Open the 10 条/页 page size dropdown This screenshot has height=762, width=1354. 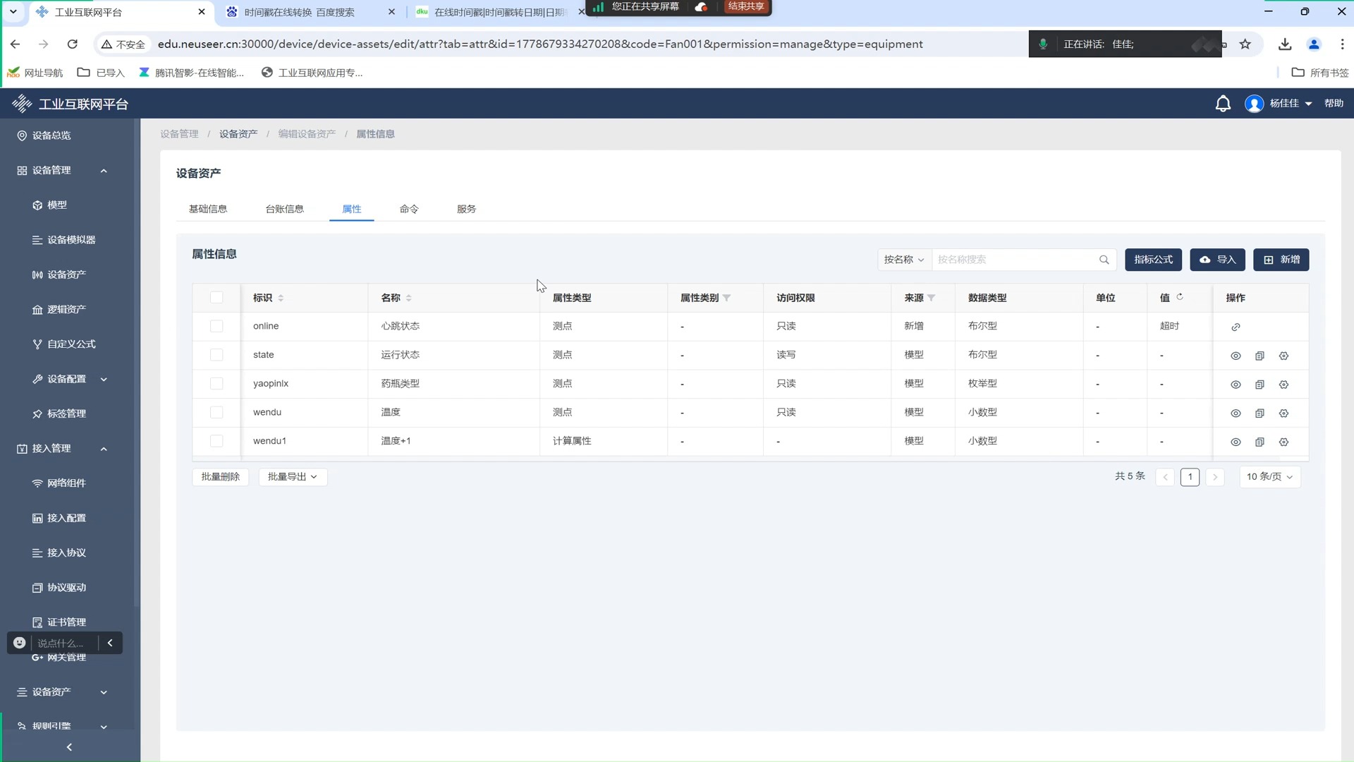click(1269, 477)
